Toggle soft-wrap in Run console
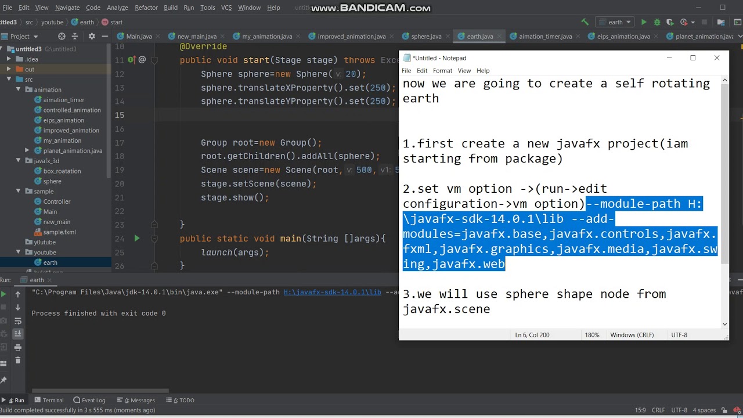Screen dimensions: 743x418 18,321
